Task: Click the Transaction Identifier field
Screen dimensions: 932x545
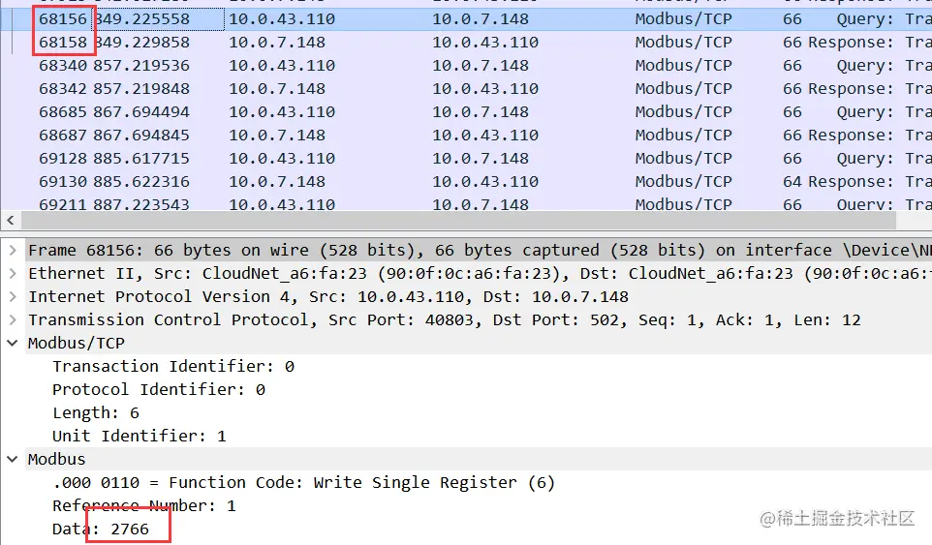Action: (172, 366)
